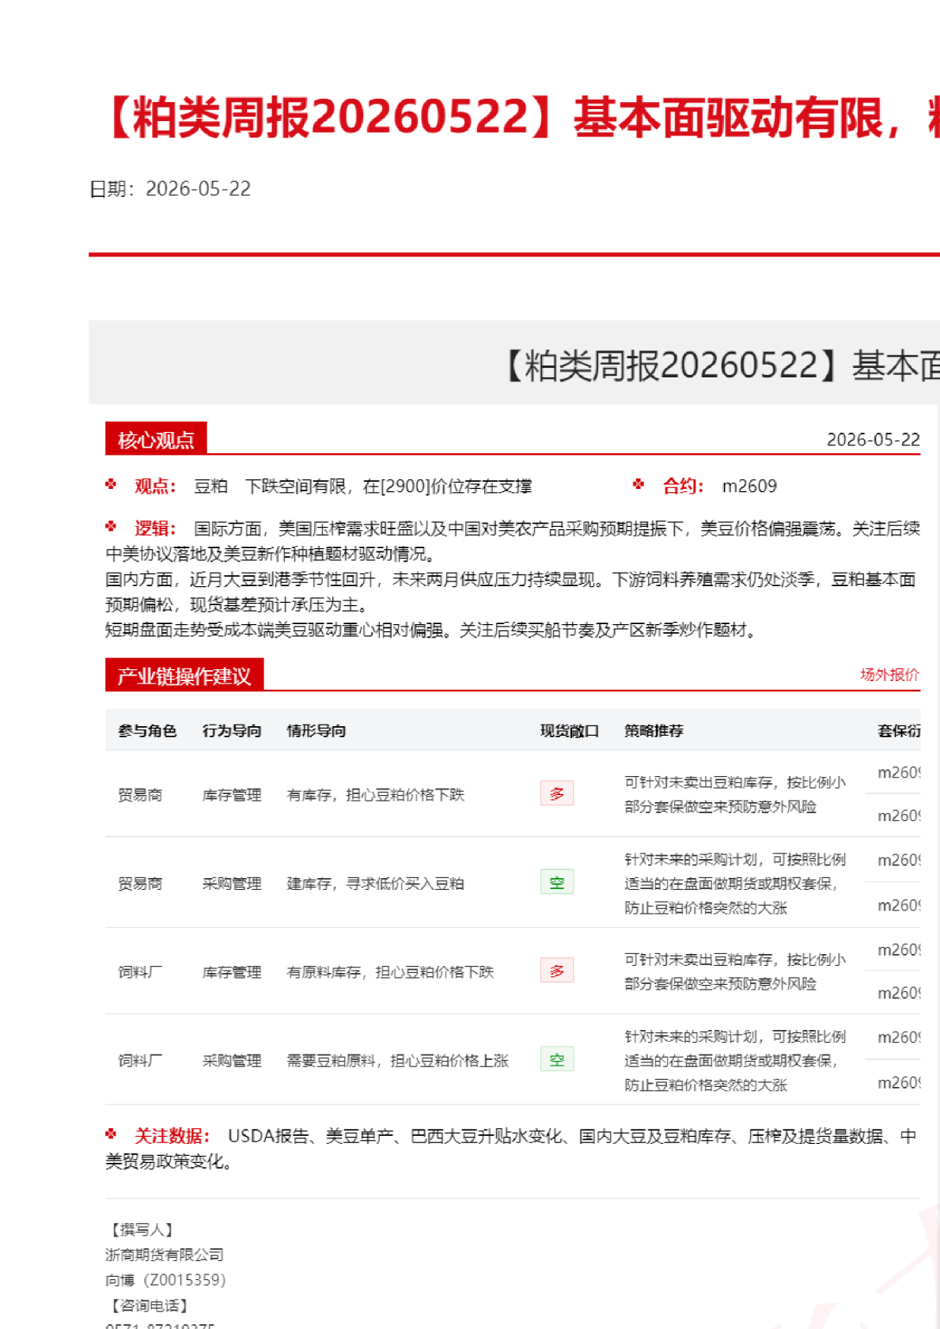Screen dimensions: 940x1329
Task: Click 库存管理 in the first 贸易商 row
Action: (232, 795)
